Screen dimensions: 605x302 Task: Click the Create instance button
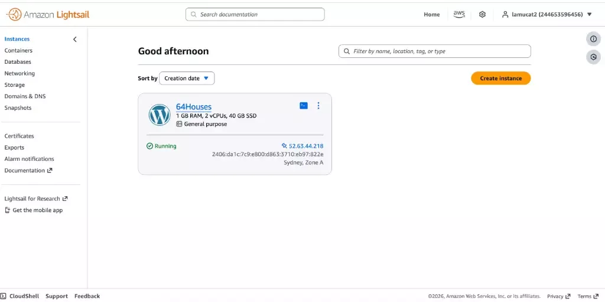pyautogui.click(x=501, y=79)
